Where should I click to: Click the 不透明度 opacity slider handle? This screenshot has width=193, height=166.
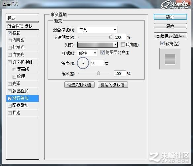(111, 37)
